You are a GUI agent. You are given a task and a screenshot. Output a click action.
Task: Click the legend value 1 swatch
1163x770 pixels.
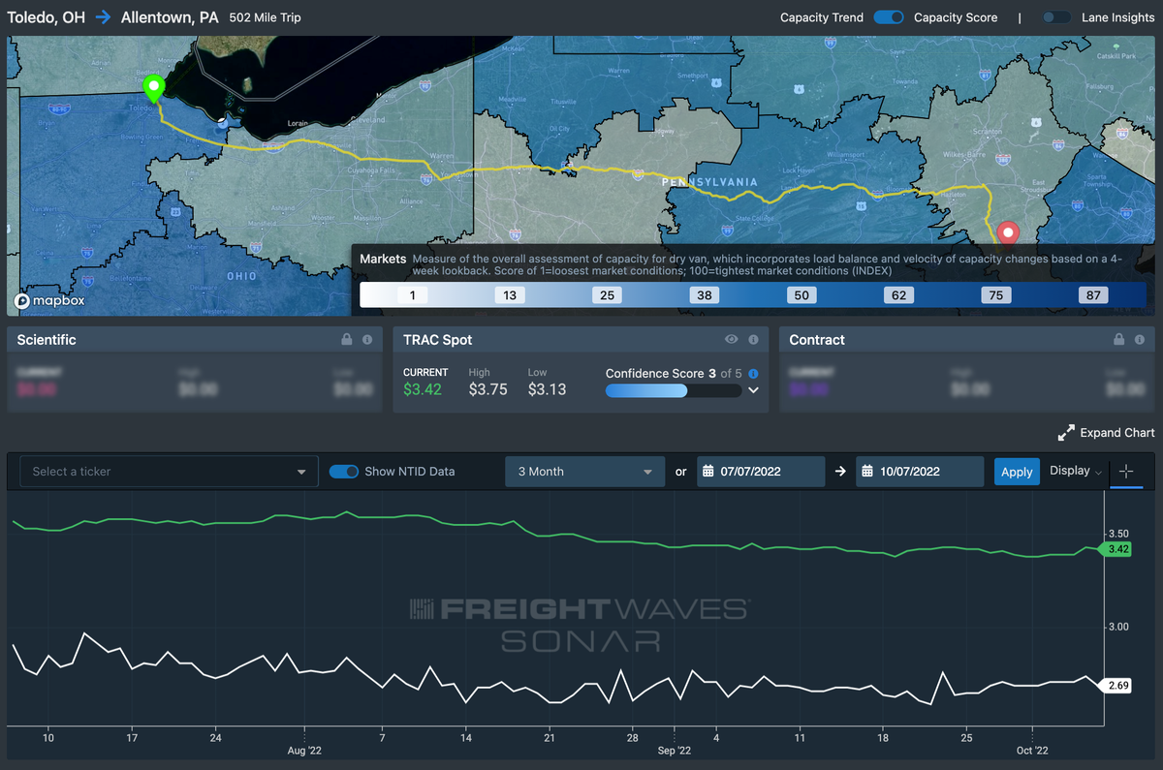412,295
